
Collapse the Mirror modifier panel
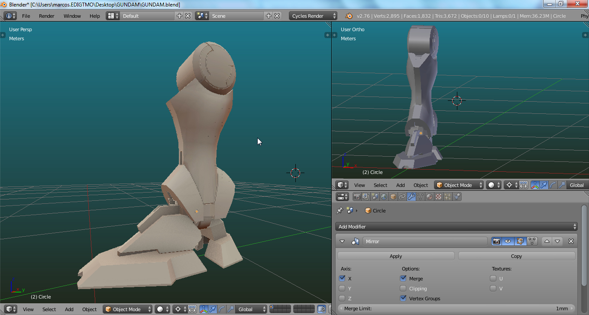(342, 241)
